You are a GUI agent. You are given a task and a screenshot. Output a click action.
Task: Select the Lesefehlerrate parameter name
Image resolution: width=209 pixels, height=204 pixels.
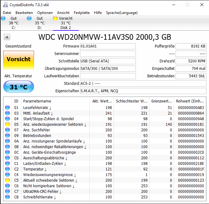pos(37,108)
